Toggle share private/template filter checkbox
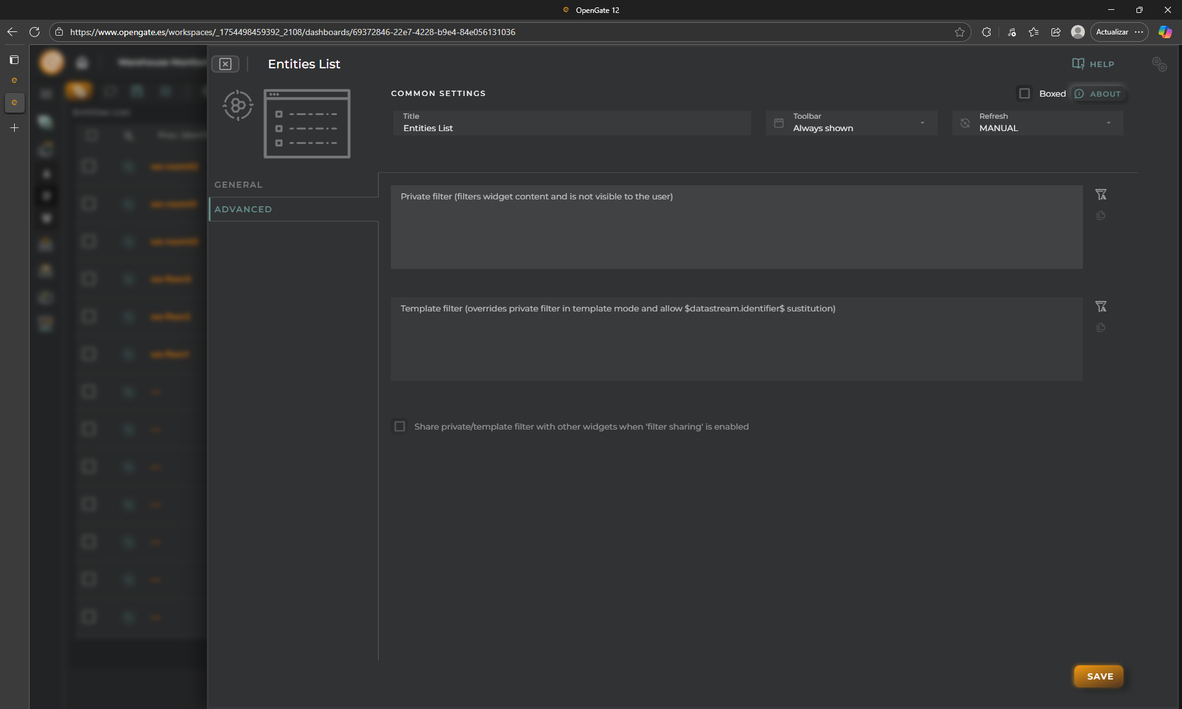 coord(400,427)
